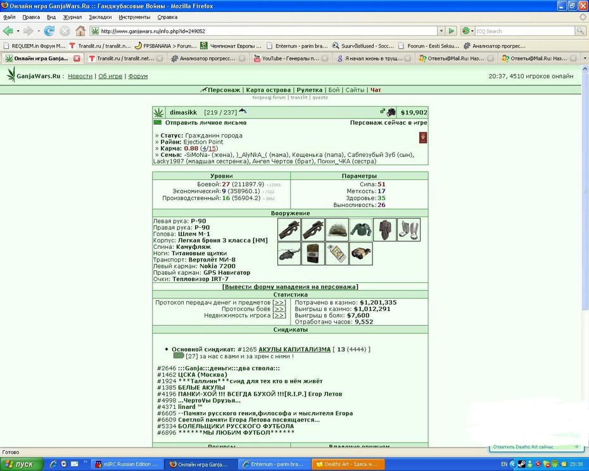Open the second P-90 weapon image

pyautogui.click(x=313, y=230)
